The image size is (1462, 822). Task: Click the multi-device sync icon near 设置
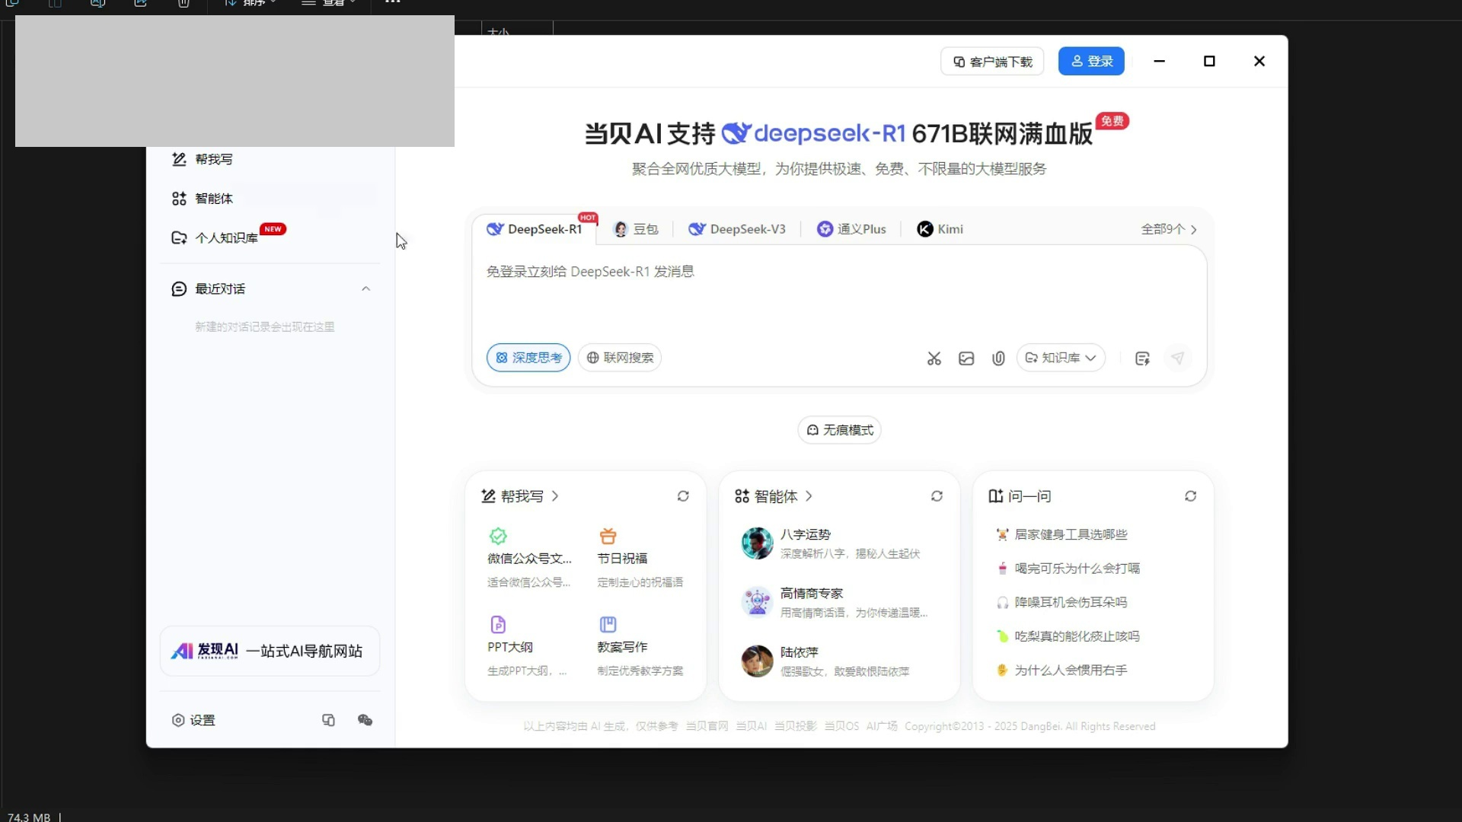tap(328, 720)
